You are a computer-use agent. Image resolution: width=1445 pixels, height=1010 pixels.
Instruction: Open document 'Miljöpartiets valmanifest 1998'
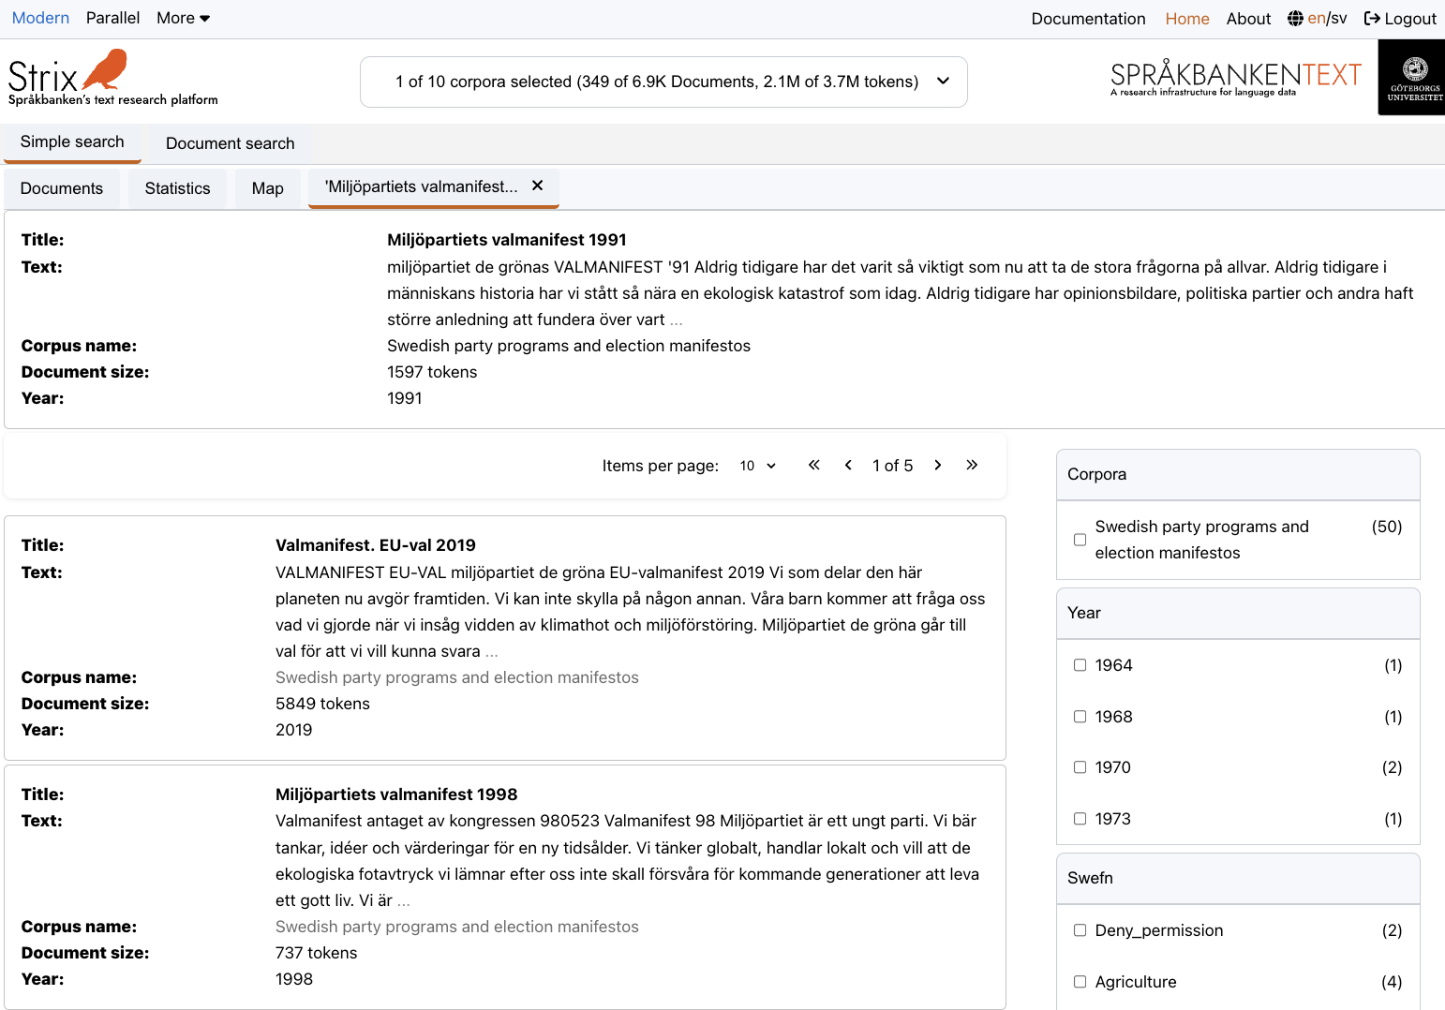[x=396, y=794]
